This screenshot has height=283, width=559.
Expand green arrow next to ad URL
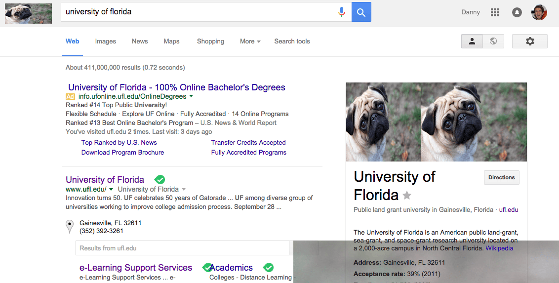(x=191, y=96)
